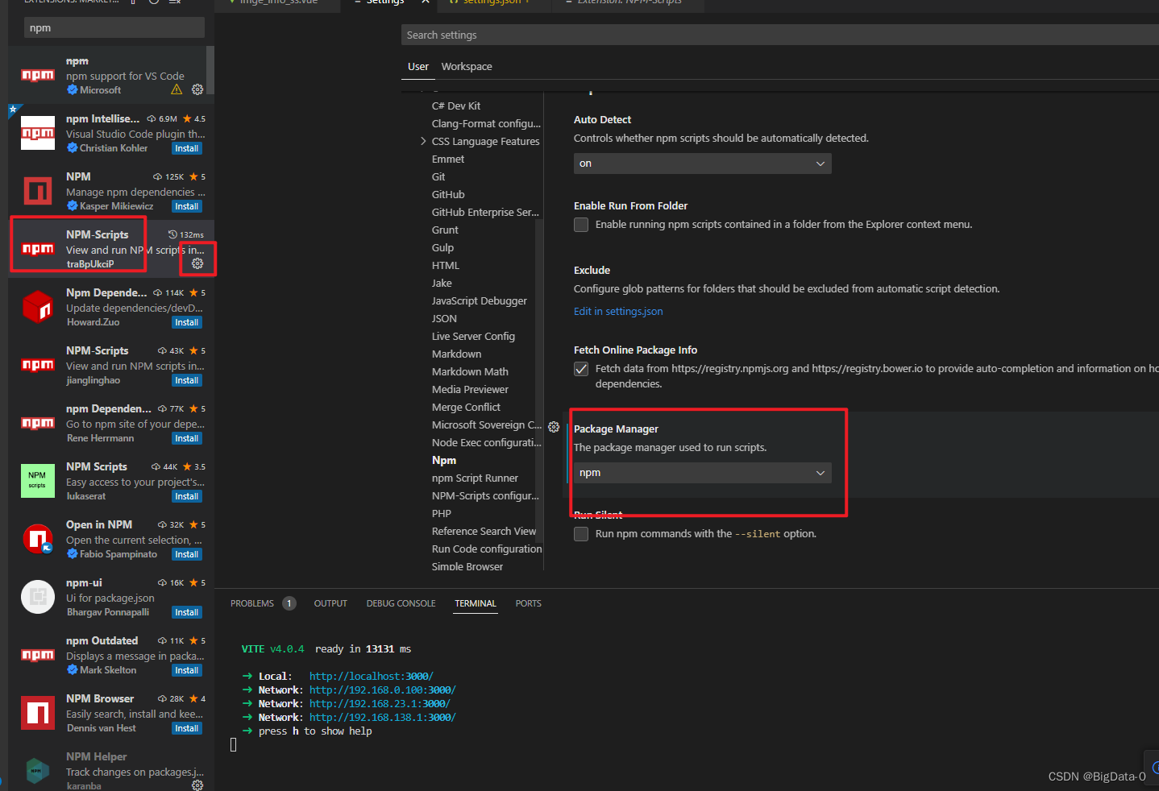The width and height of the screenshot is (1159, 791).
Task: Select Emmet in settings tree
Action: [448, 159]
